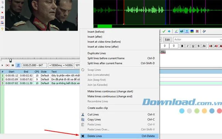Click the first red AB color icon
The height and width of the screenshot is (139, 222).
(x=210, y=46)
